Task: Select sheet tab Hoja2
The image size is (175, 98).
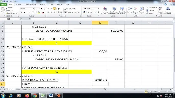Action: tap(18, 89)
